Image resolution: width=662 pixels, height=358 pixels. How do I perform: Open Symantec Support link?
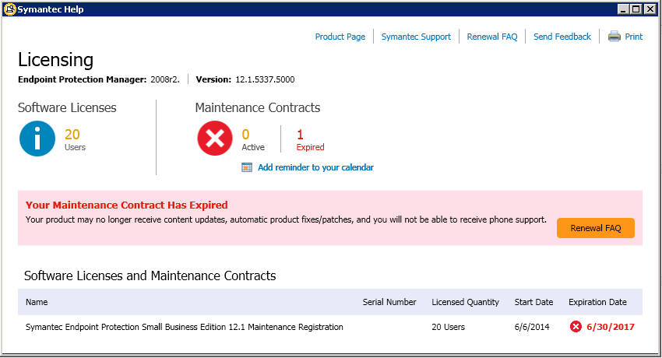click(x=416, y=37)
